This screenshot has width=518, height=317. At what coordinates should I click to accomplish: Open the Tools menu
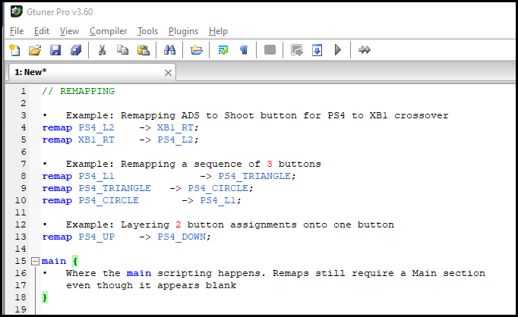(x=147, y=31)
